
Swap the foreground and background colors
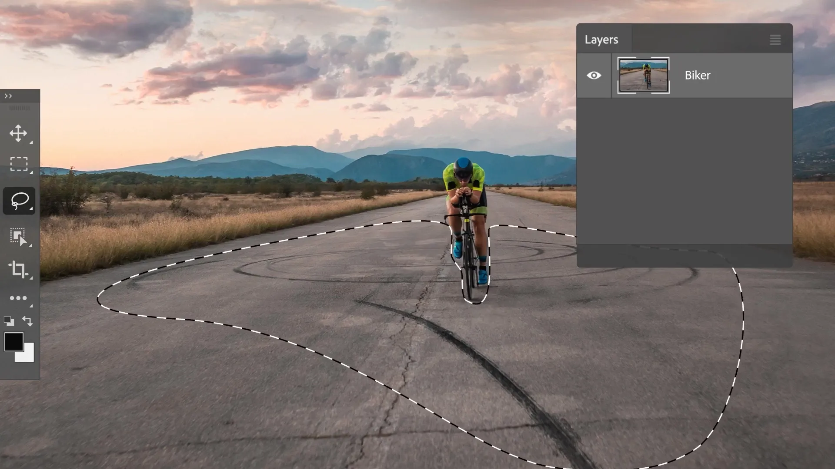27,321
